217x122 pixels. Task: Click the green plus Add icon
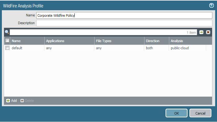(x=8, y=101)
